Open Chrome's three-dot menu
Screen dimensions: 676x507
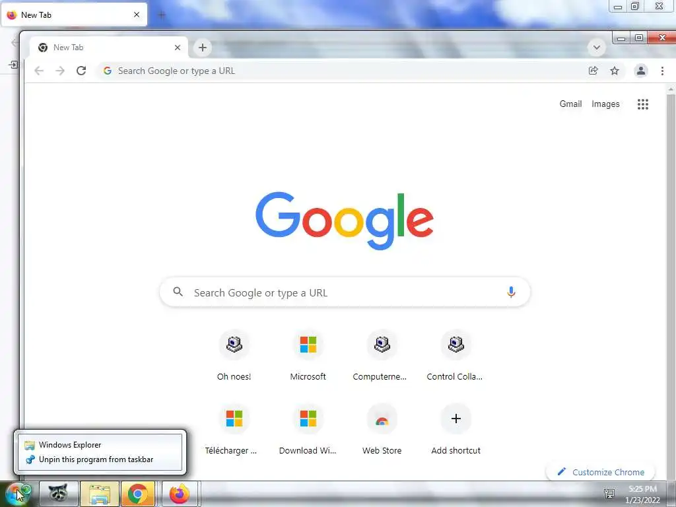(x=662, y=71)
